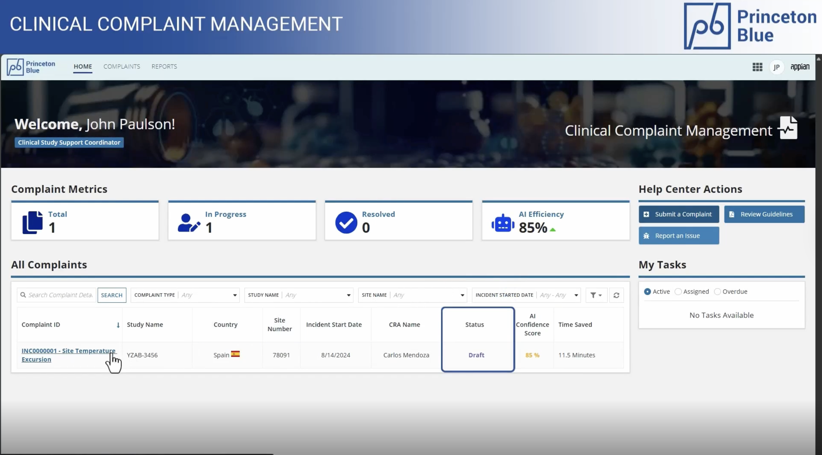This screenshot has width=822, height=455.
Task: Click the Resolved checkmark icon
Action: pyautogui.click(x=346, y=222)
